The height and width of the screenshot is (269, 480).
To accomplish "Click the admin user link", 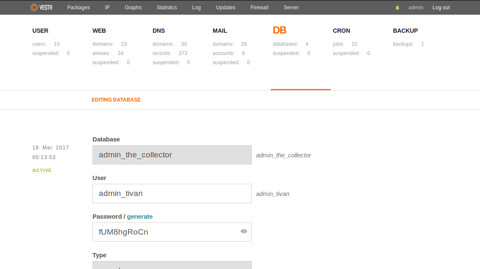I will [416, 8].
